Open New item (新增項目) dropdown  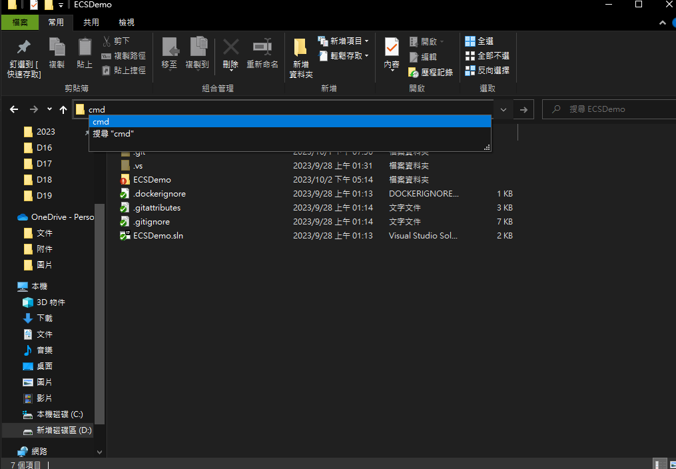point(343,41)
